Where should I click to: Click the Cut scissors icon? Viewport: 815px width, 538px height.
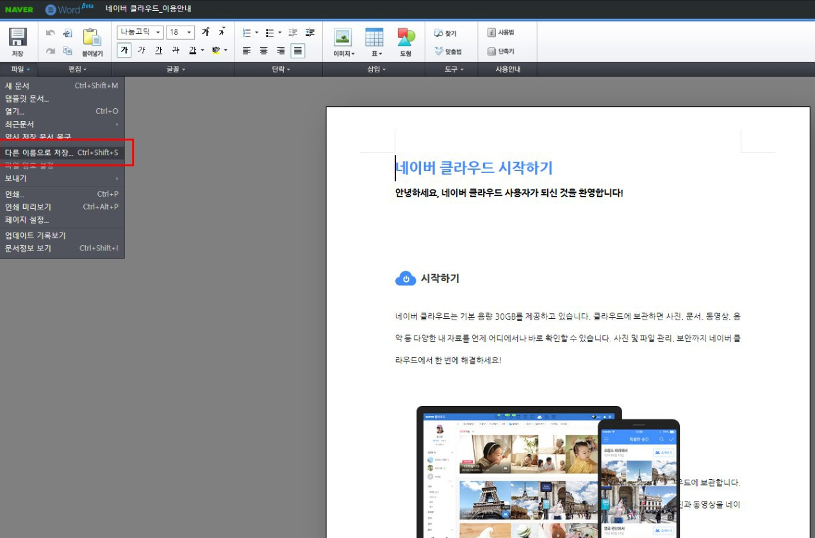(x=68, y=33)
